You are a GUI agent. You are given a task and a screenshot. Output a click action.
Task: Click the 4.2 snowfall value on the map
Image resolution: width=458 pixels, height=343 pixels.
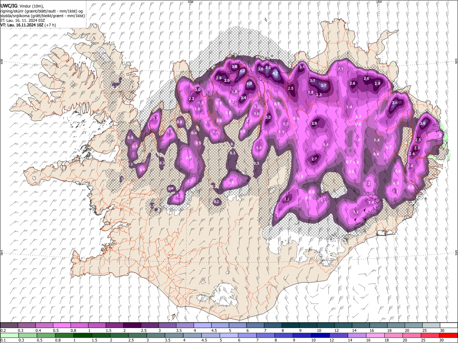tap(242, 71)
